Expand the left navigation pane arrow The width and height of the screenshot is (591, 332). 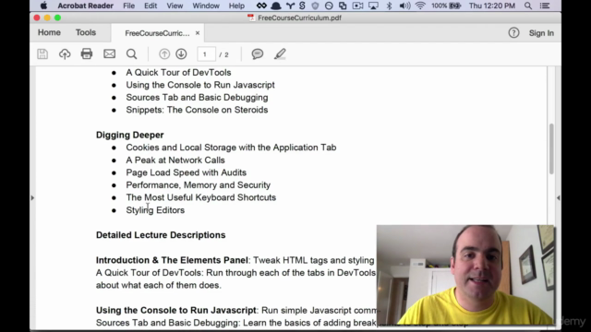click(32, 197)
